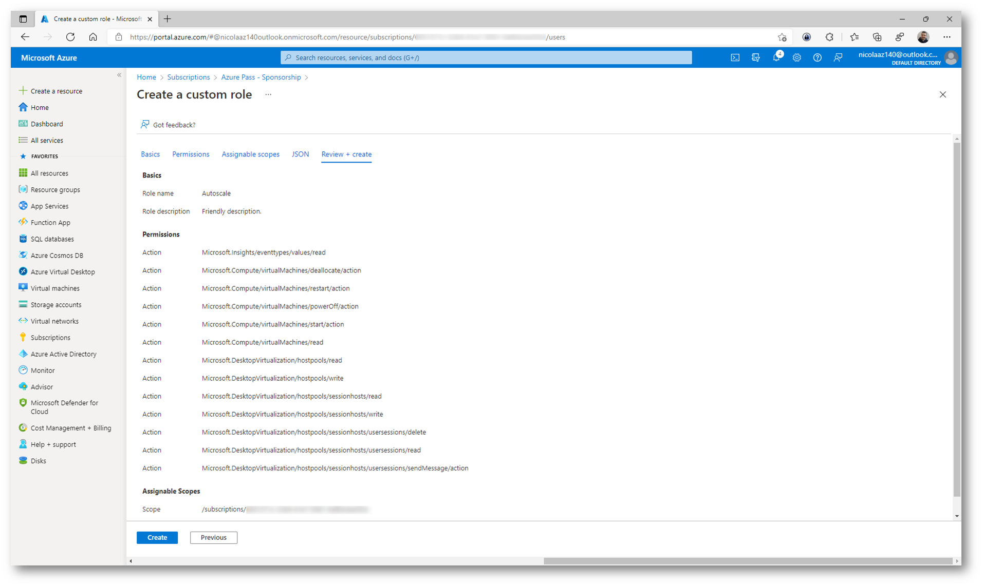Open Dashboard from the sidebar

(x=46, y=124)
